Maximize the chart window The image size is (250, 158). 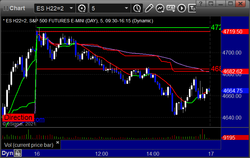230,4
